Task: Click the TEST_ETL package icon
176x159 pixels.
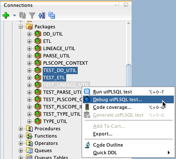Action: pyautogui.click(x=38, y=78)
